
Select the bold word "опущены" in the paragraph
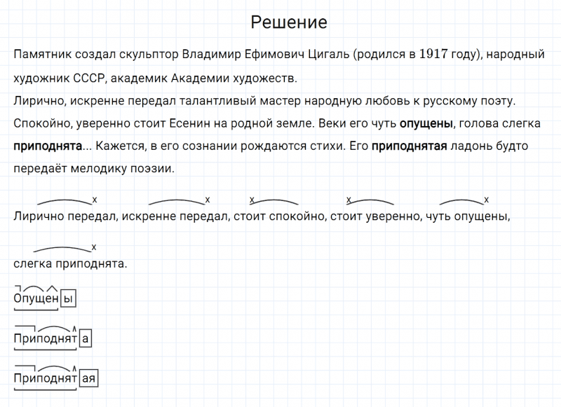coord(426,124)
